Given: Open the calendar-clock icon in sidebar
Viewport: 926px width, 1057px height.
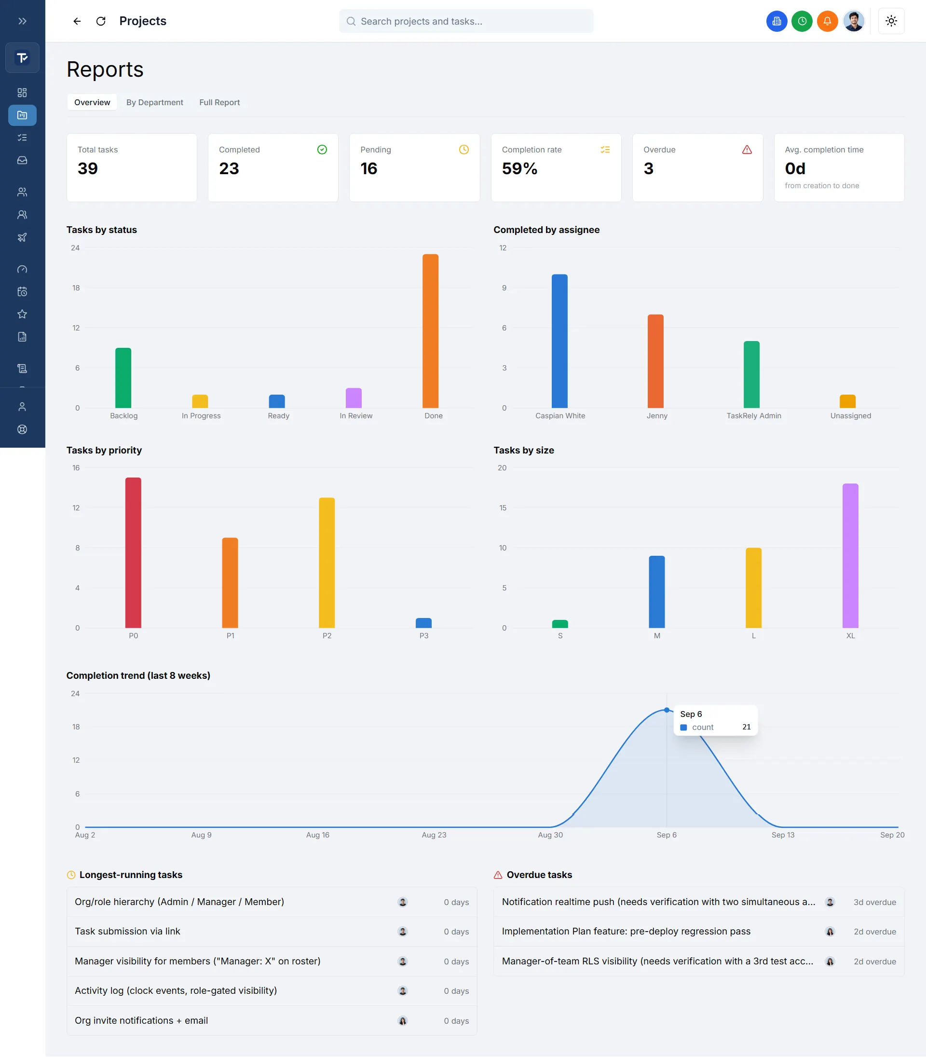Looking at the screenshot, I should coord(22,291).
